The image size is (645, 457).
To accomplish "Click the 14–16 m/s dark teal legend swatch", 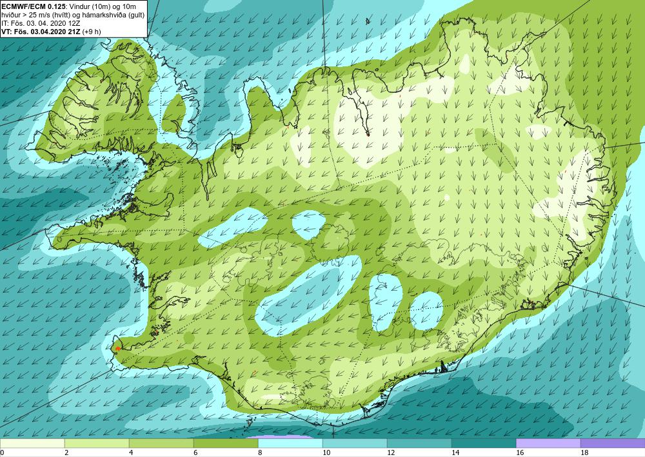I will click(x=484, y=443).
